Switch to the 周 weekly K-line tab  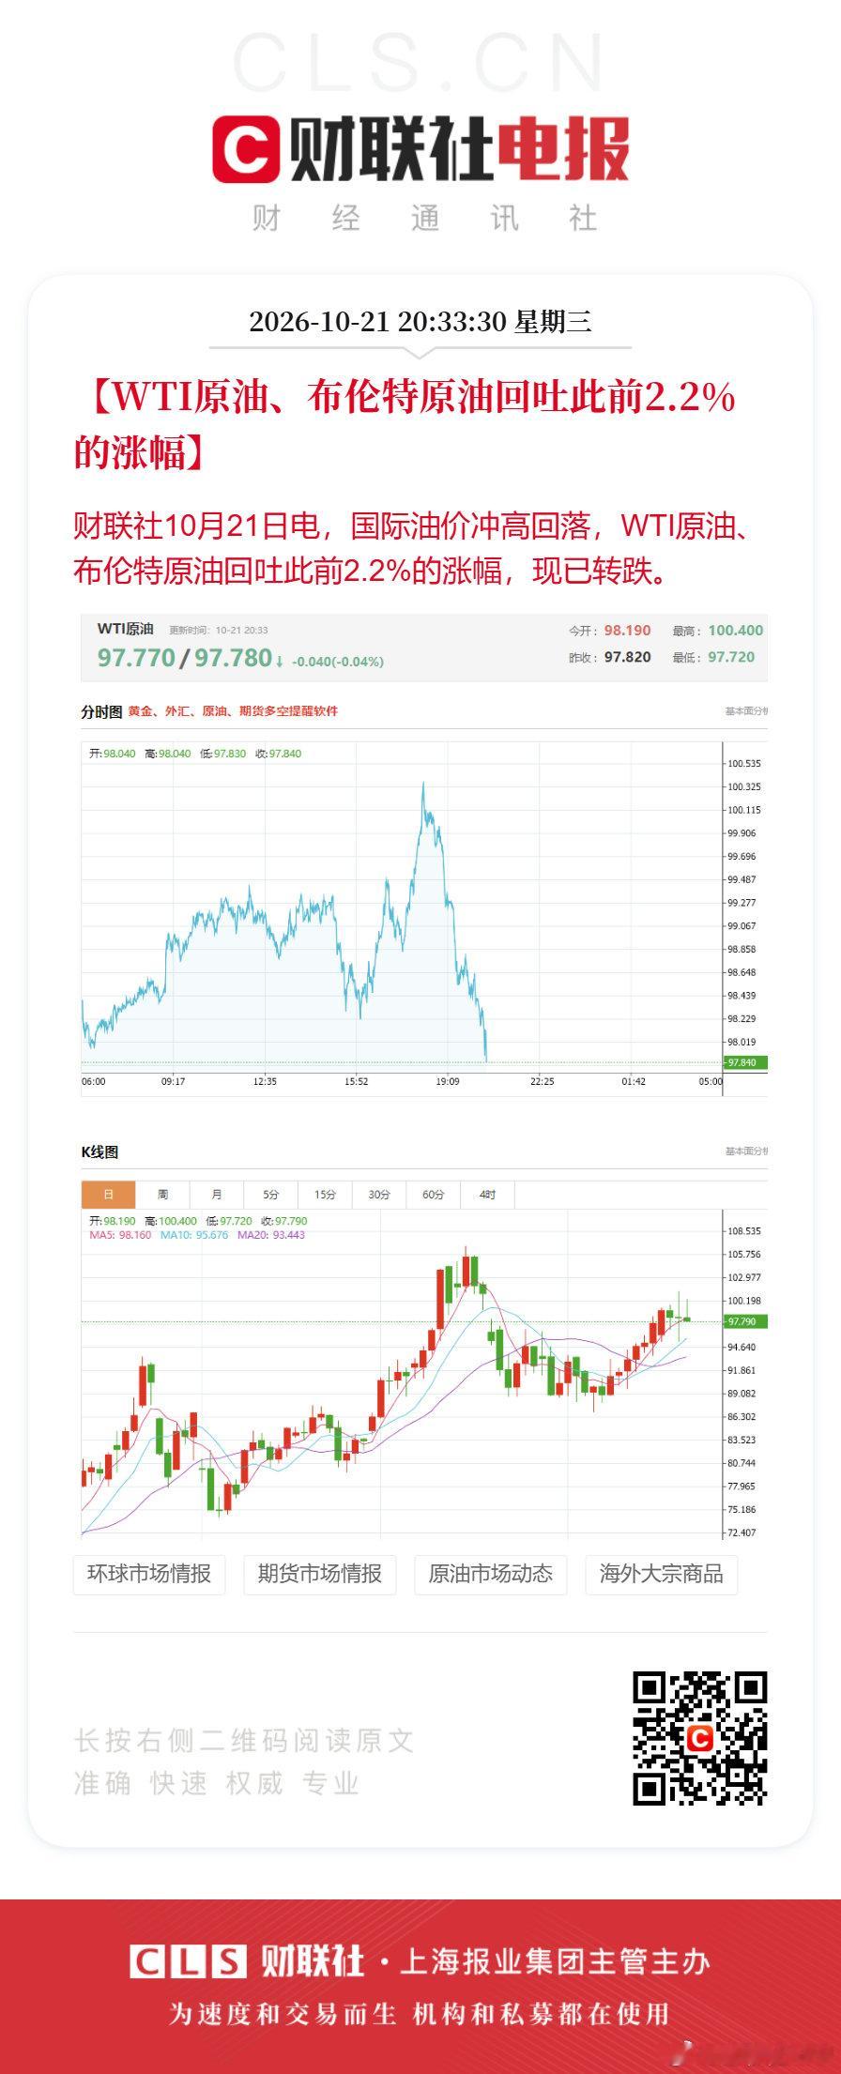point(162,1195)
